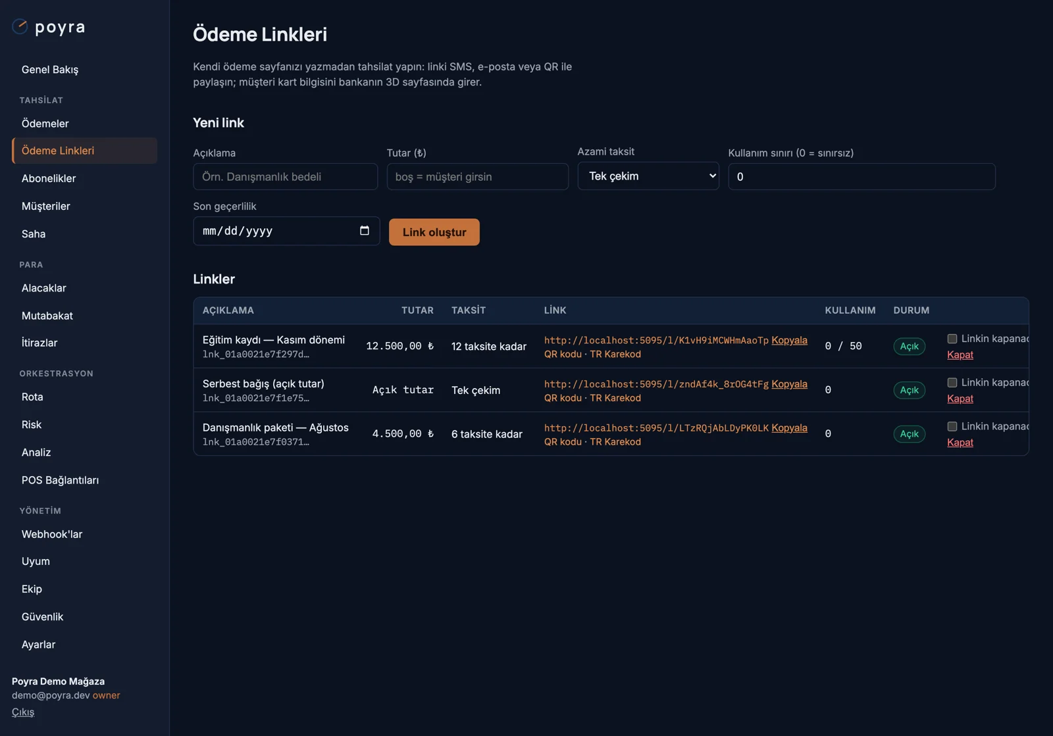
Task: Open QR kodu for Eğitim kaydı
Action: point(563,354)
